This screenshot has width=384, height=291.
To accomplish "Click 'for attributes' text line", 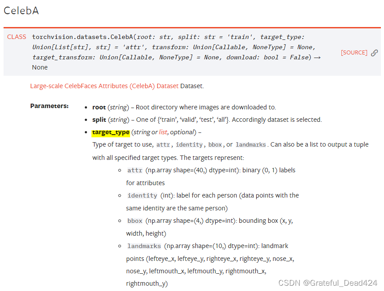I will click(x=146, y=183).
